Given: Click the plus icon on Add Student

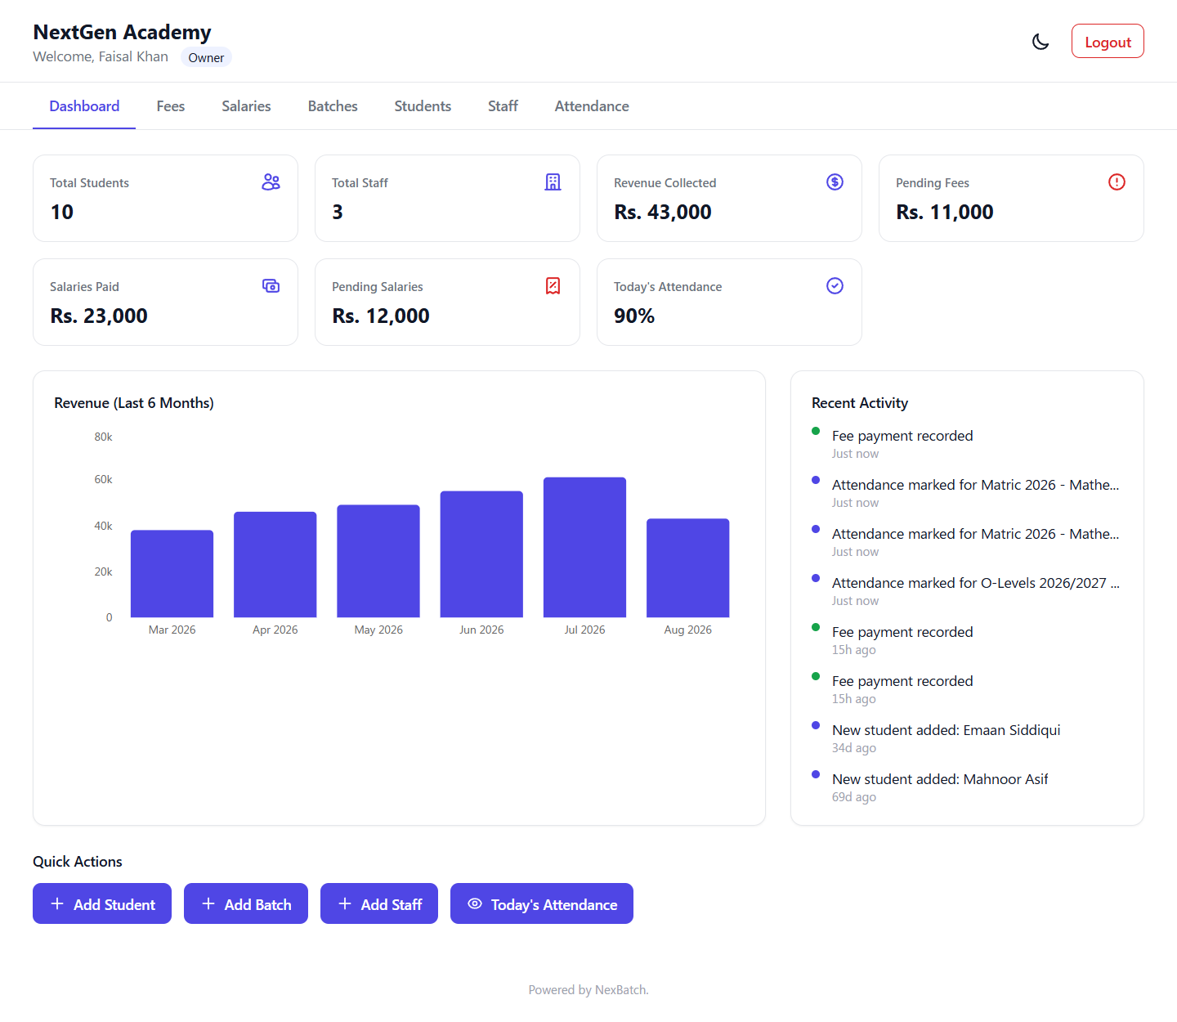Looking at the screenshot, I should [57, 903].
